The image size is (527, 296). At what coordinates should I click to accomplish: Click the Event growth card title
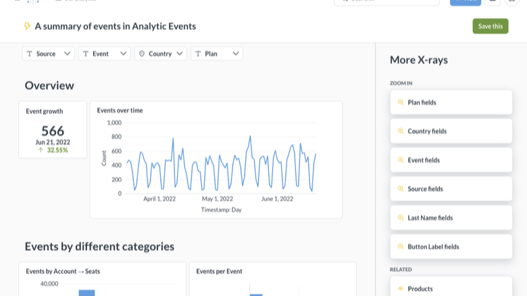(x=45, y=111)
